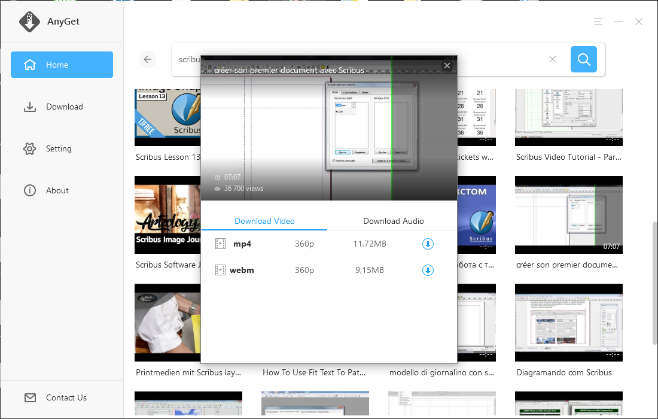Open the hamburger menu in title bar
The width and height of the screenshot is (658, 419).
coord(598,22)
